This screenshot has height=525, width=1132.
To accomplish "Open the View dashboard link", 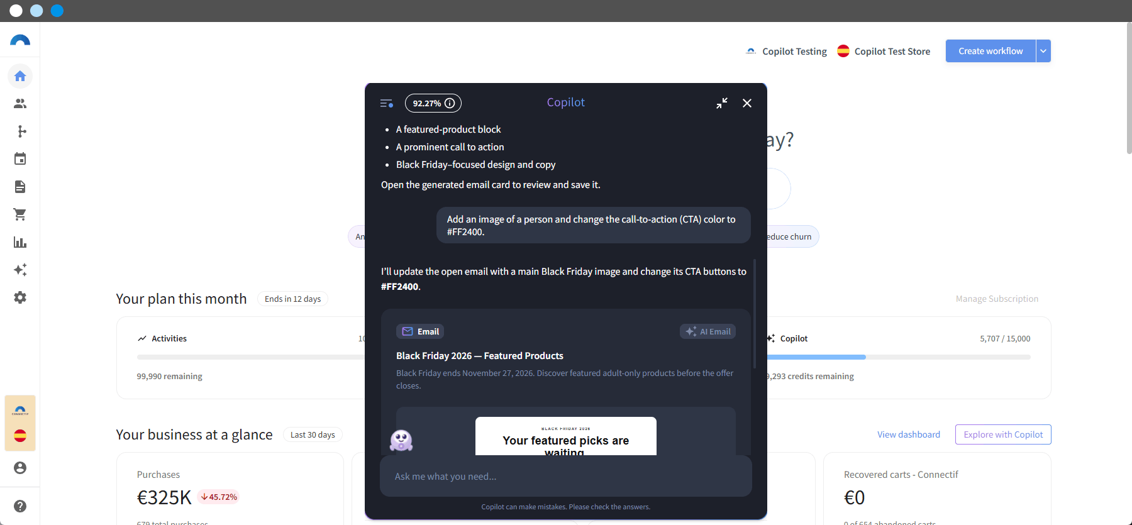I will [x=909, y=434].
